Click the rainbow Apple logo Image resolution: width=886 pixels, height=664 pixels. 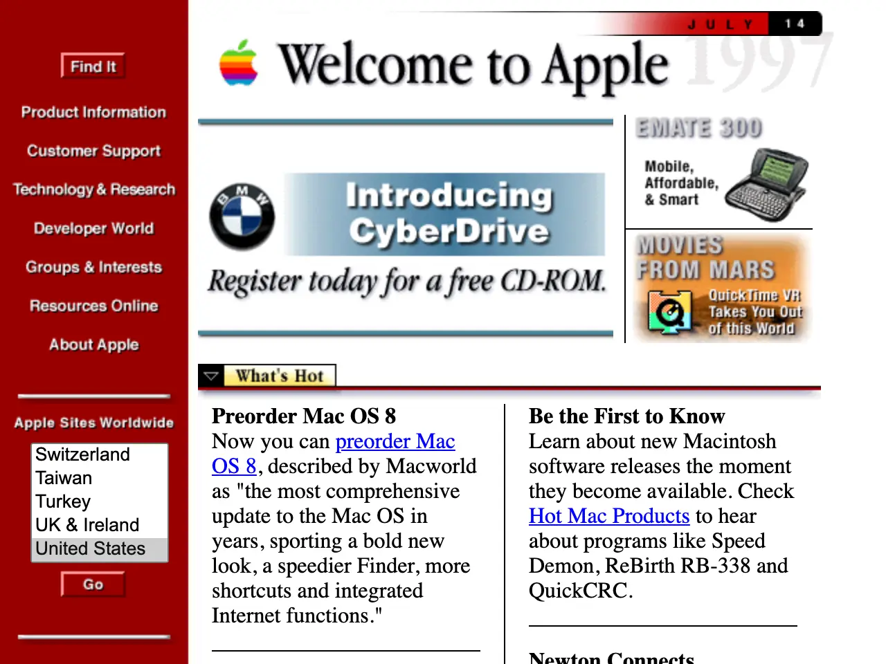pyautogui.click(x=239, y=63)
